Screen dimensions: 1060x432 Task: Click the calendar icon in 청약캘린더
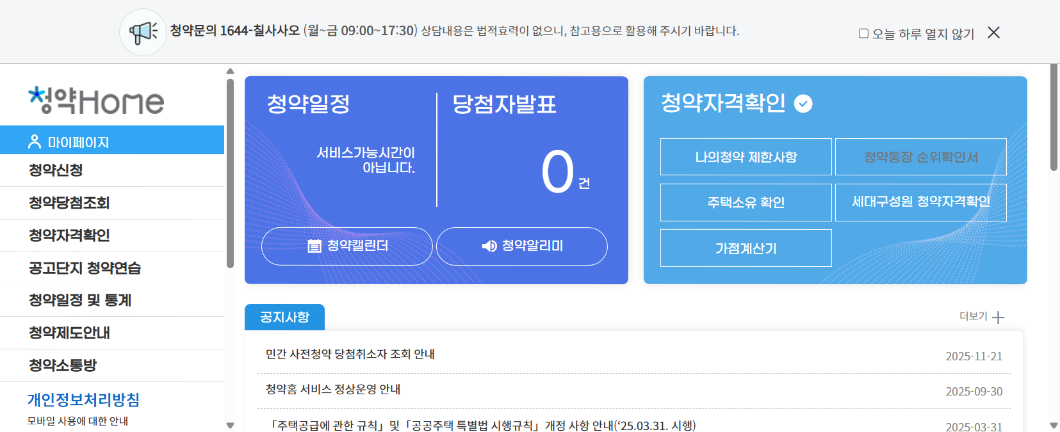pyautogui.click(x=314, y=246)
